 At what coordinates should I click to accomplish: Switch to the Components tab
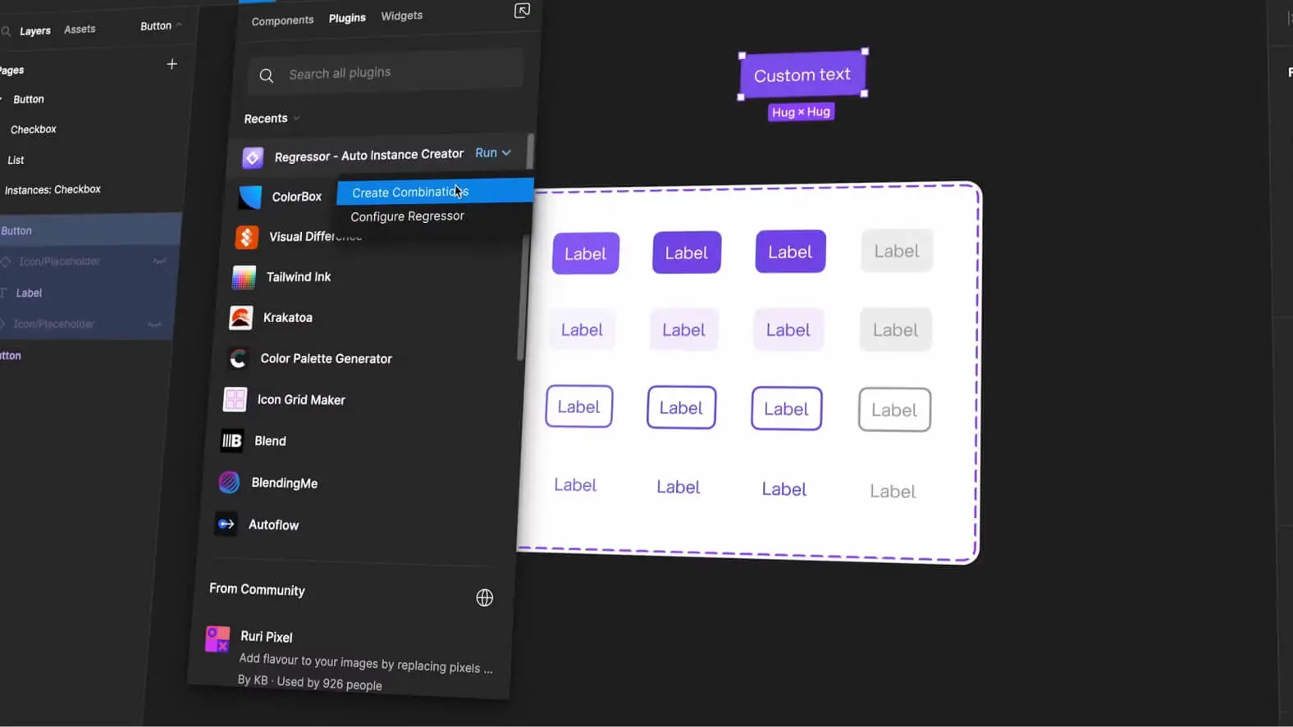[282, 20]
